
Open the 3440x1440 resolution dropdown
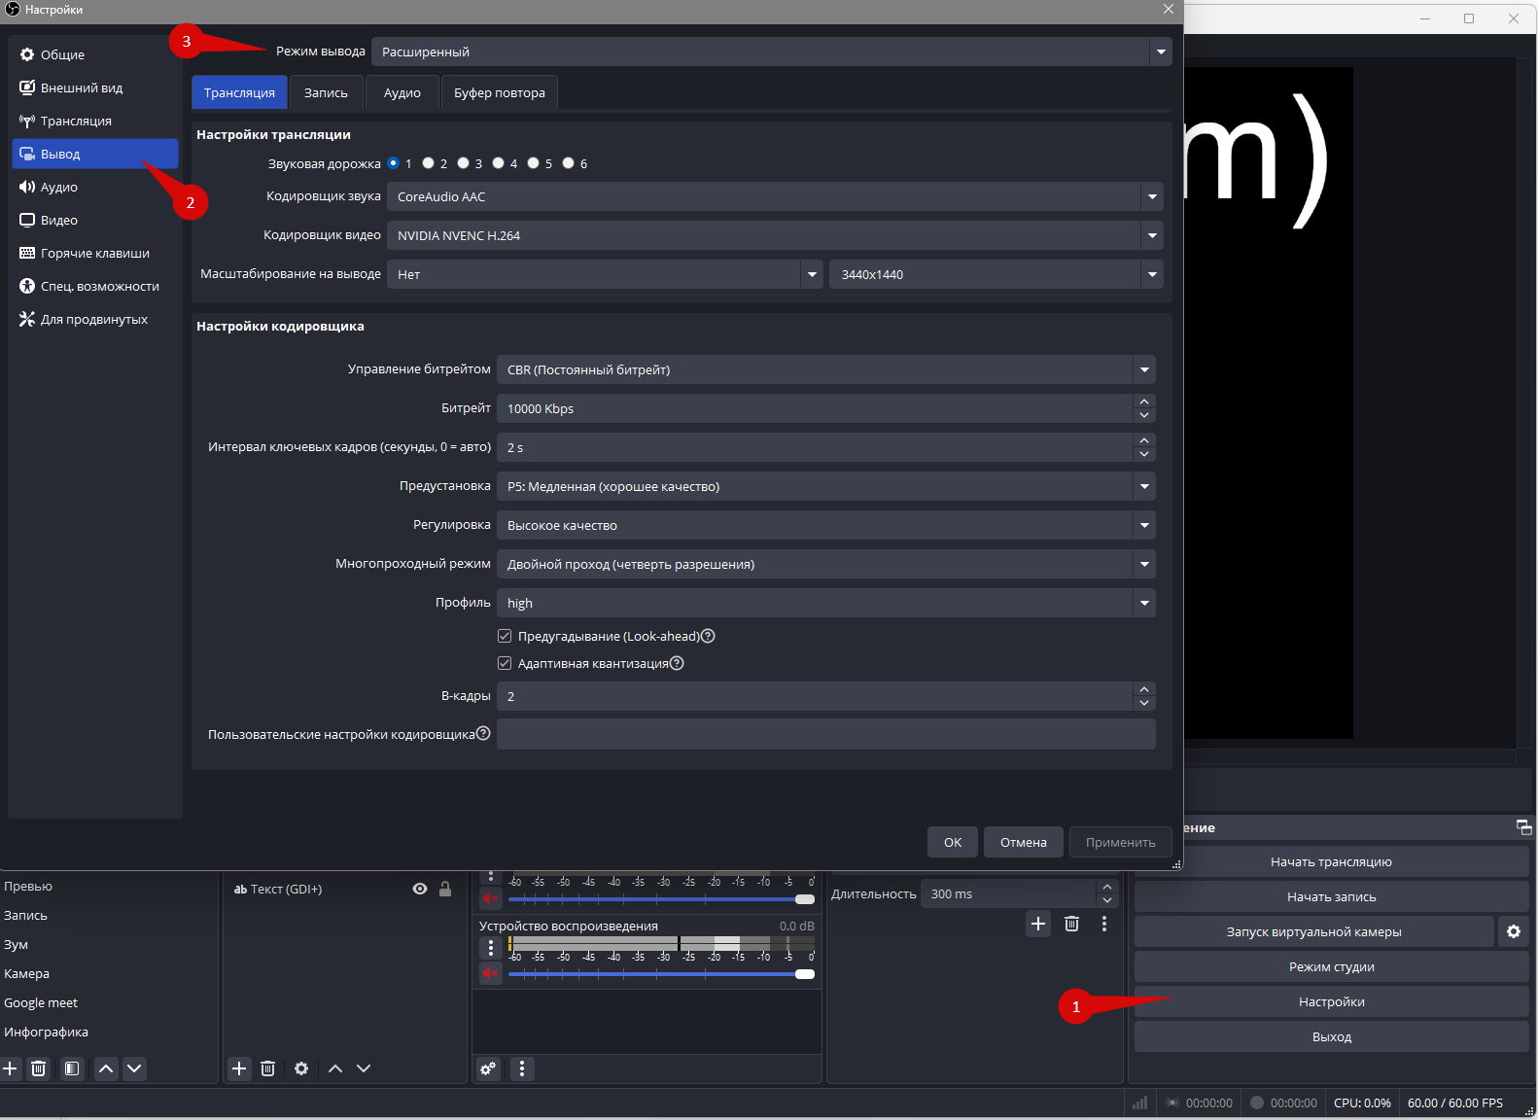click(x=996, y=274)
